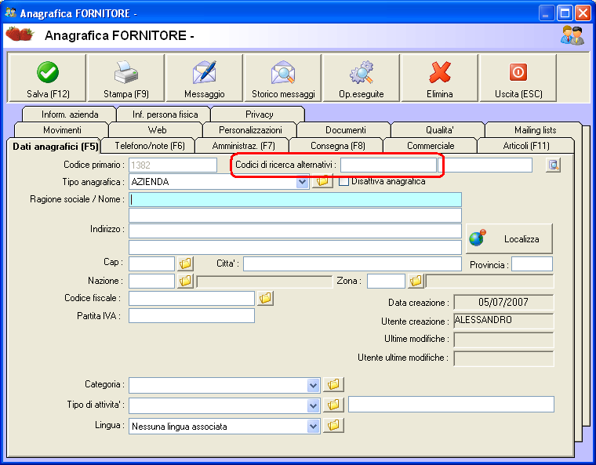Click the Zona code field
The image size is (596, 465).
[x=386, y=281]
